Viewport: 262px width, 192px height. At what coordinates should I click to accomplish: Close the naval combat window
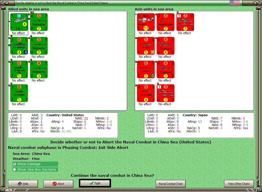tap(256, 3)
